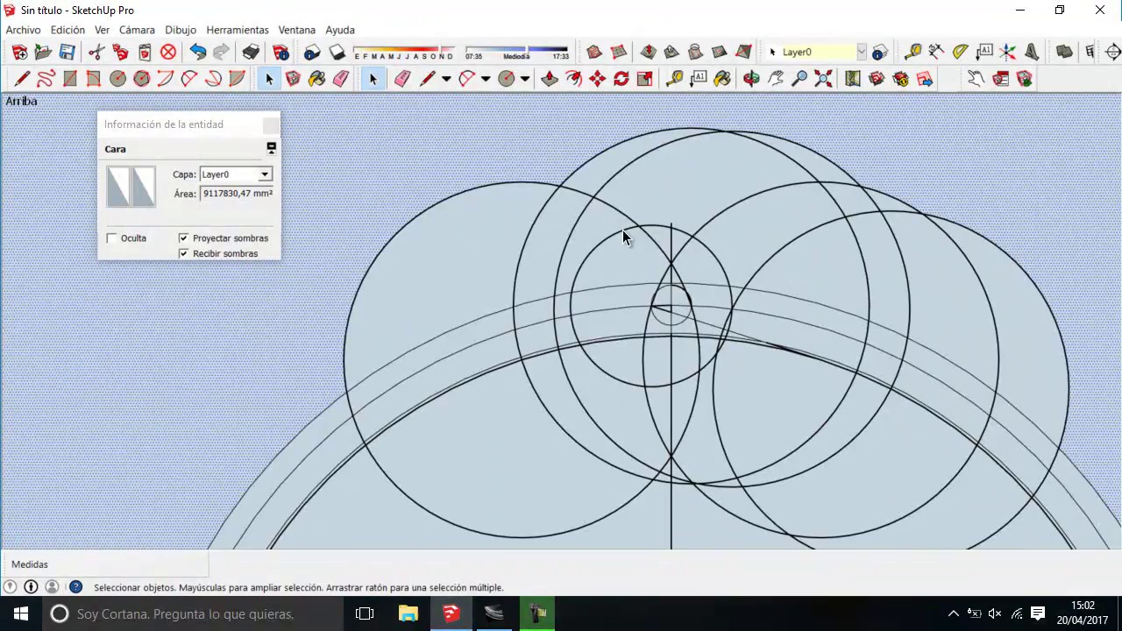Click the SketchUp taskbar icon

point(451,613)
